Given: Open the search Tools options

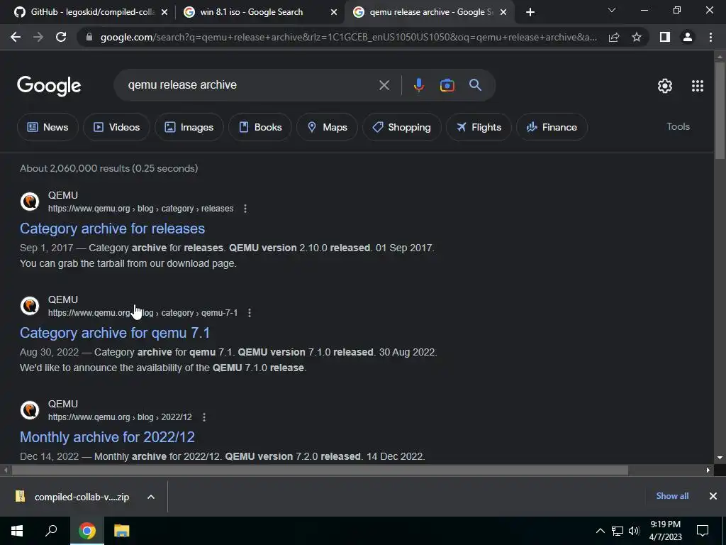Looking at the screenshot, I should (678, 126).
